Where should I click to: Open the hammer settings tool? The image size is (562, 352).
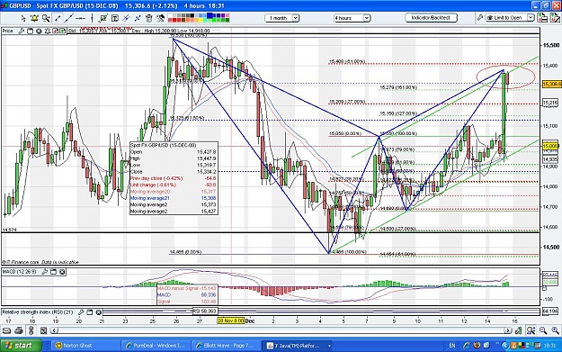point(160,18)
